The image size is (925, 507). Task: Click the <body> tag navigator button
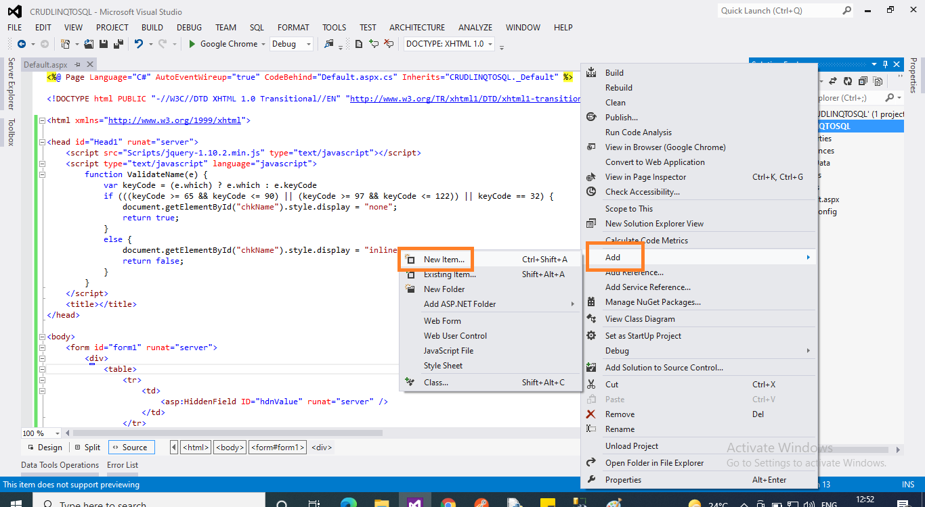click(230, 448)
